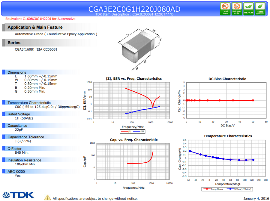Click the blue ESR legend entry
The image size is (270, 201).
[139, 132]
